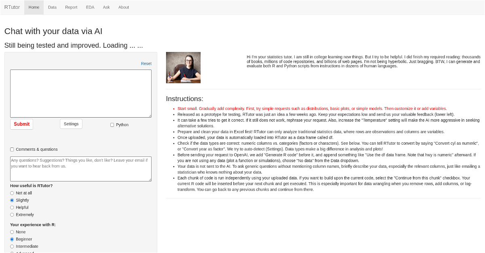
Task: Enable the Python checkbox
Action: point(112,125)
